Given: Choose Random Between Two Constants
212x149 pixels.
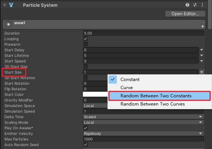Looking at the screenshot, I should [160, 96].
